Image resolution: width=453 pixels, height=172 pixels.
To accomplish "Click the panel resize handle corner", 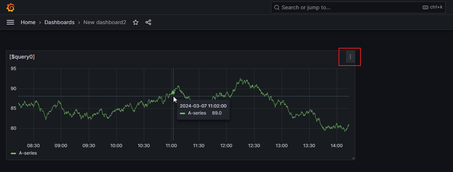I will (x=353, y=158).
